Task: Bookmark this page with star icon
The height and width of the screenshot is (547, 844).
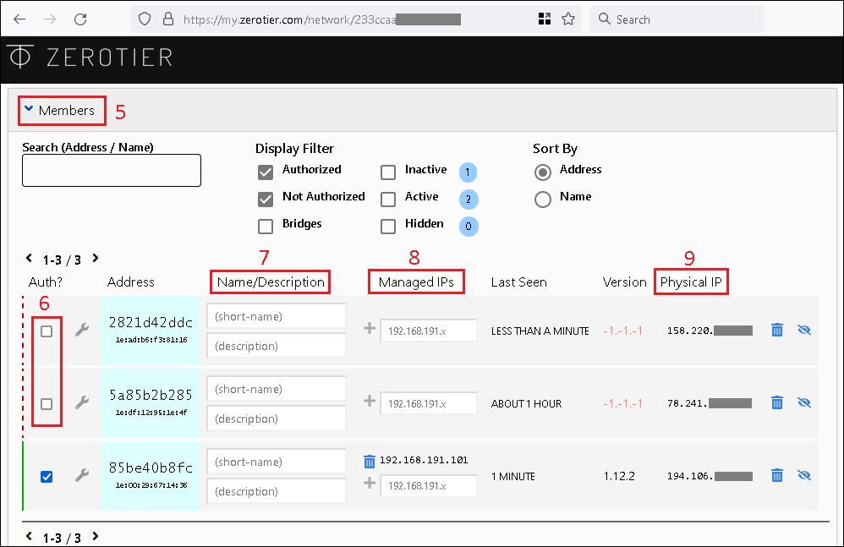Action: click(x=568, y=19)
